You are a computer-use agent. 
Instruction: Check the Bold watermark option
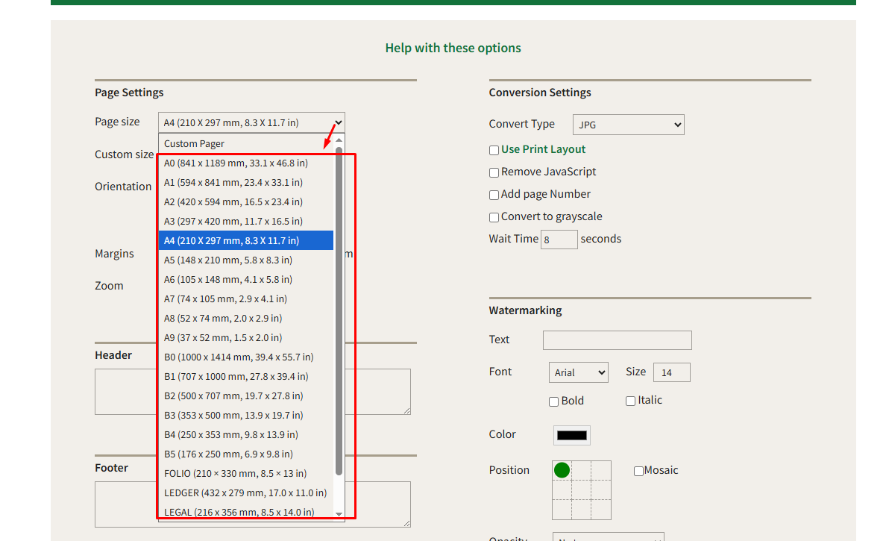tap(553, 401)
